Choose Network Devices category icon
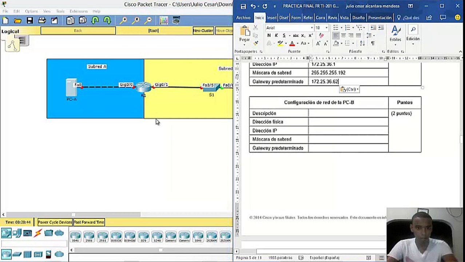This screenshot has height=262, width=465. [x=6, y=233]
